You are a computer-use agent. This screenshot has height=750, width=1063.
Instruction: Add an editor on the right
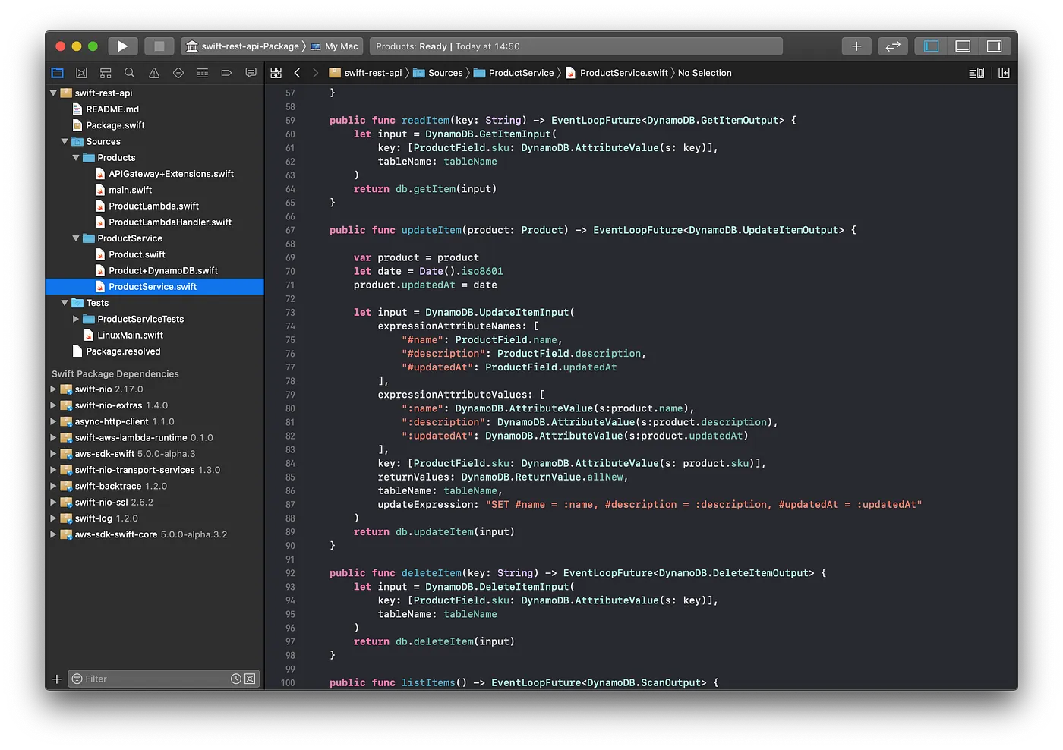[x=1004, y=73]
